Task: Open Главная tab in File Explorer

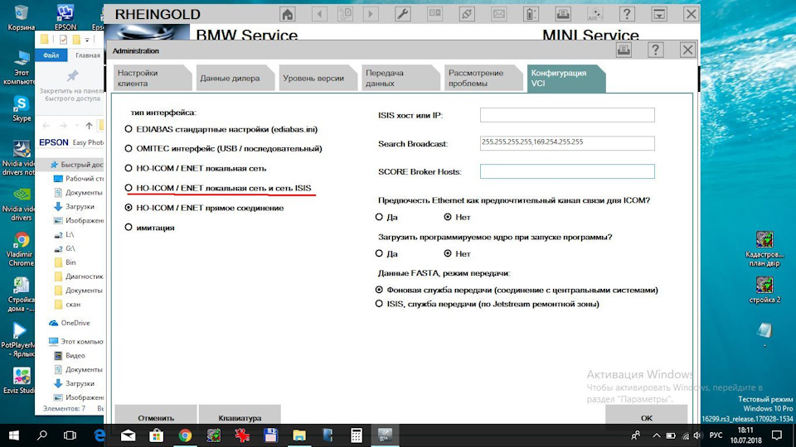Action: (87, 55)
